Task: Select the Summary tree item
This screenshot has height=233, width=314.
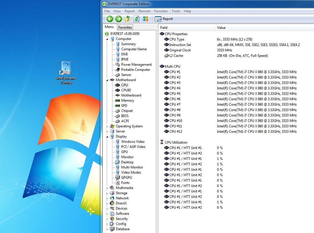Action: (128, 44)
